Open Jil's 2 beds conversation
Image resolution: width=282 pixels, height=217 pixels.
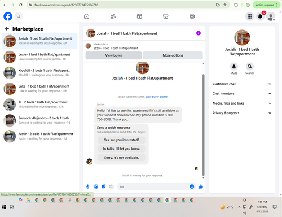39,105
